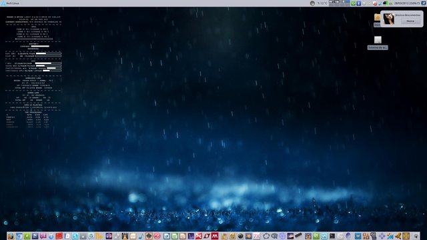The height and width of the screenshot is (240, 427).
Task: Open the red square dock icon
Action: coord(59,236)
